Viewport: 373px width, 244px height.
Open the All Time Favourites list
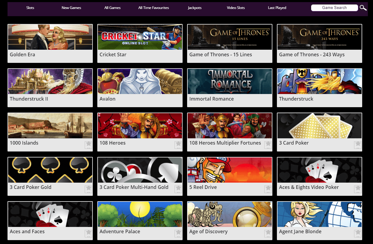click(x=153, y=7)
